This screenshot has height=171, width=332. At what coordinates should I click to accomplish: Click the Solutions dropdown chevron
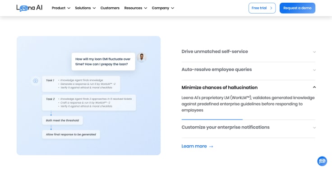click(94, 8)
